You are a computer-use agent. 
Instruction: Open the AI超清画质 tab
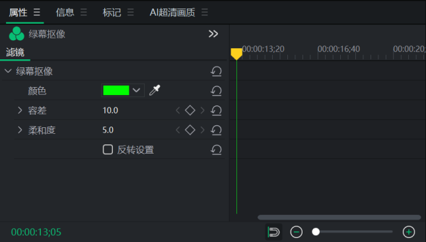tap(172, 13)
